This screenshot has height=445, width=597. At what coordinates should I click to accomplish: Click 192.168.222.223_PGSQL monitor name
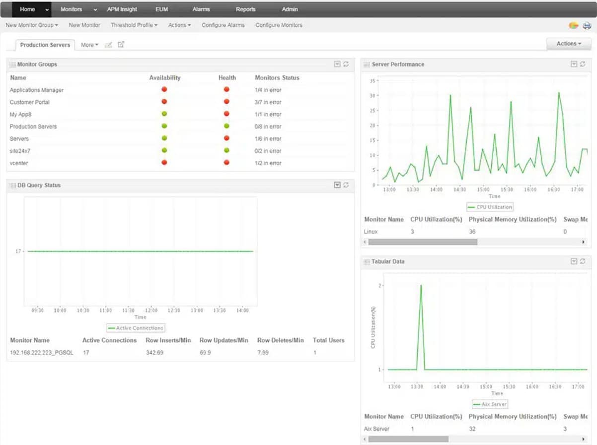42,353
